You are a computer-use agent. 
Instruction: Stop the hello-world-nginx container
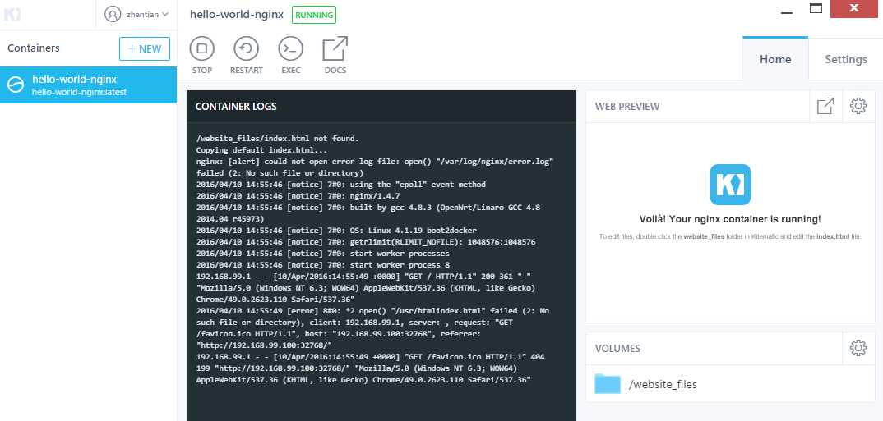pos(201,49)
